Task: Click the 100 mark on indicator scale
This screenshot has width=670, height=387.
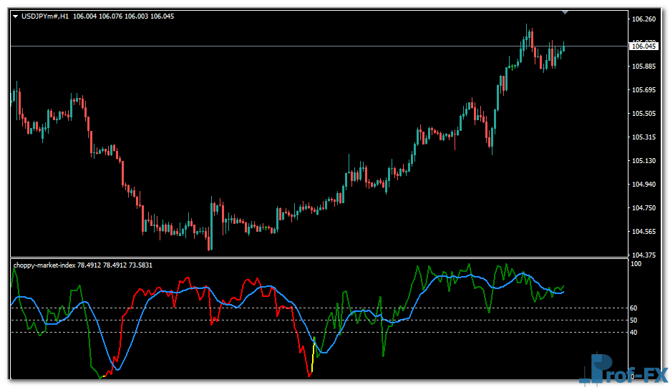Action: click(x=636, y=264)
